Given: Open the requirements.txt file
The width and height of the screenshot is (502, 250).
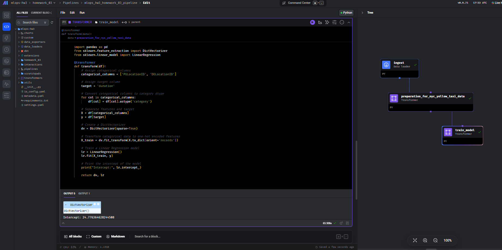Looking at the screenshot, I should click(x=36, y=101).
